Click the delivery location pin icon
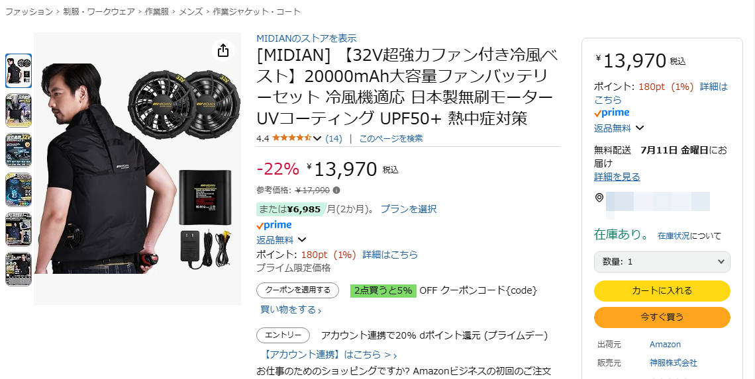This screenshot has width=755, height=379. pos(599,198)
